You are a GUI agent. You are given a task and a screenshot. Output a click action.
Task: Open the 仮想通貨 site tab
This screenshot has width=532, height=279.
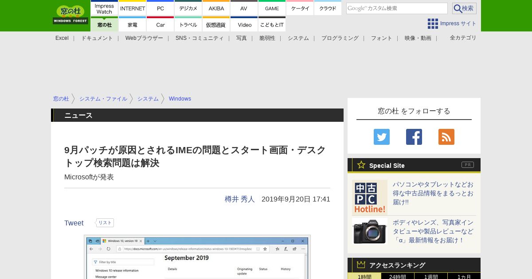point(216,24)
